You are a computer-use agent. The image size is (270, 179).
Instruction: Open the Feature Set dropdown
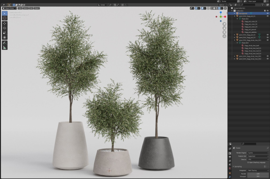(x=258, y=156)
